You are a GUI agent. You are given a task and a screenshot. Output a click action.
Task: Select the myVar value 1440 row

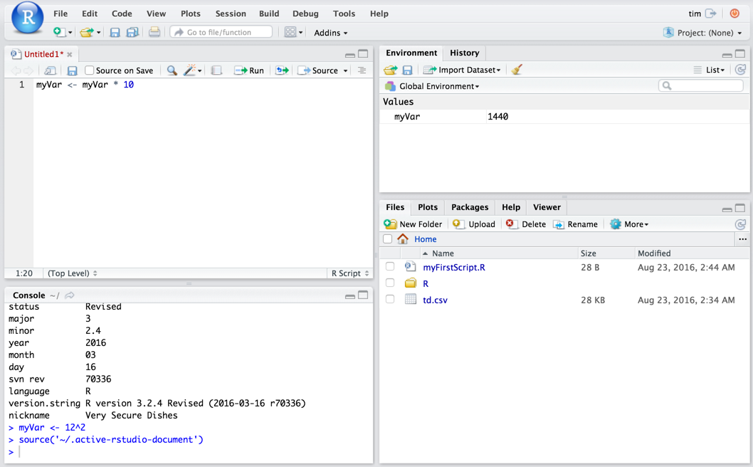564,116
